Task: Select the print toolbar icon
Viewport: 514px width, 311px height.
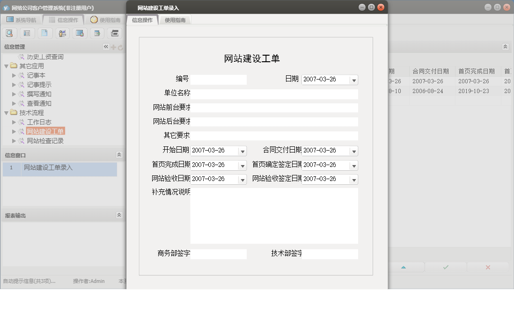Action: click(x=114, y=33)
